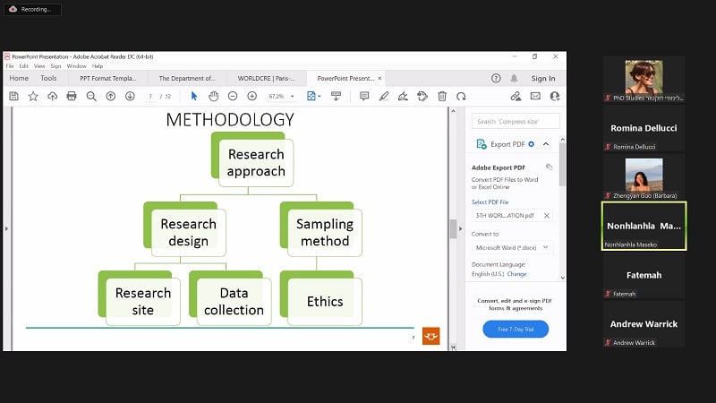The image size is (716, 403).
Task: Open the Add comment tool
Action: [365, 96]
